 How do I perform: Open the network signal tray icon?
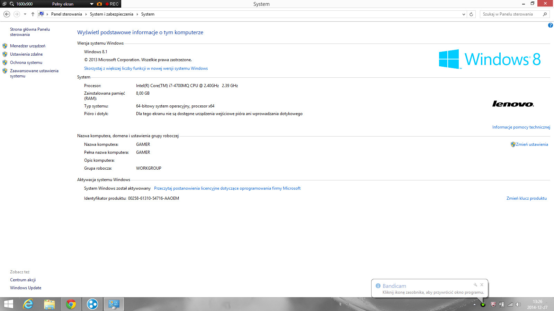[510, 304]
